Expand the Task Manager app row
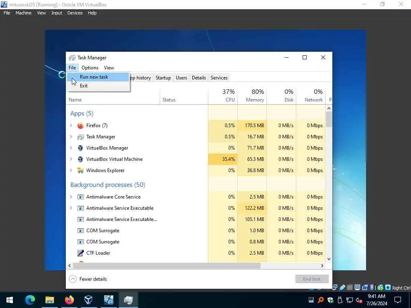This screenshot has height=308, width=411. point(71,137)
